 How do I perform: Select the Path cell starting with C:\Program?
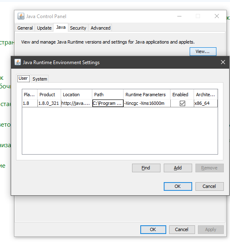[x=108, y=103]
